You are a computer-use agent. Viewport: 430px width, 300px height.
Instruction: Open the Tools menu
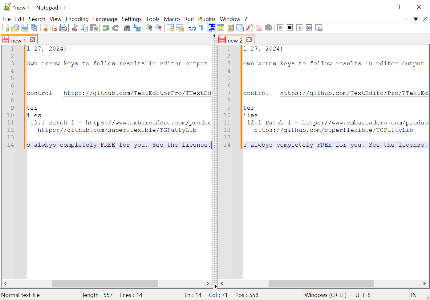pos(153,19)
